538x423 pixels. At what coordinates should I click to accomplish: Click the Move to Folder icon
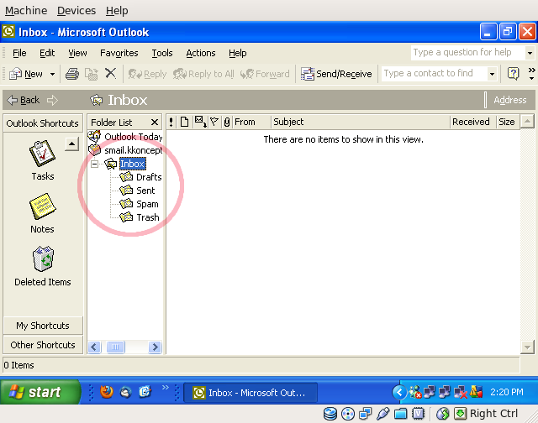92,74
